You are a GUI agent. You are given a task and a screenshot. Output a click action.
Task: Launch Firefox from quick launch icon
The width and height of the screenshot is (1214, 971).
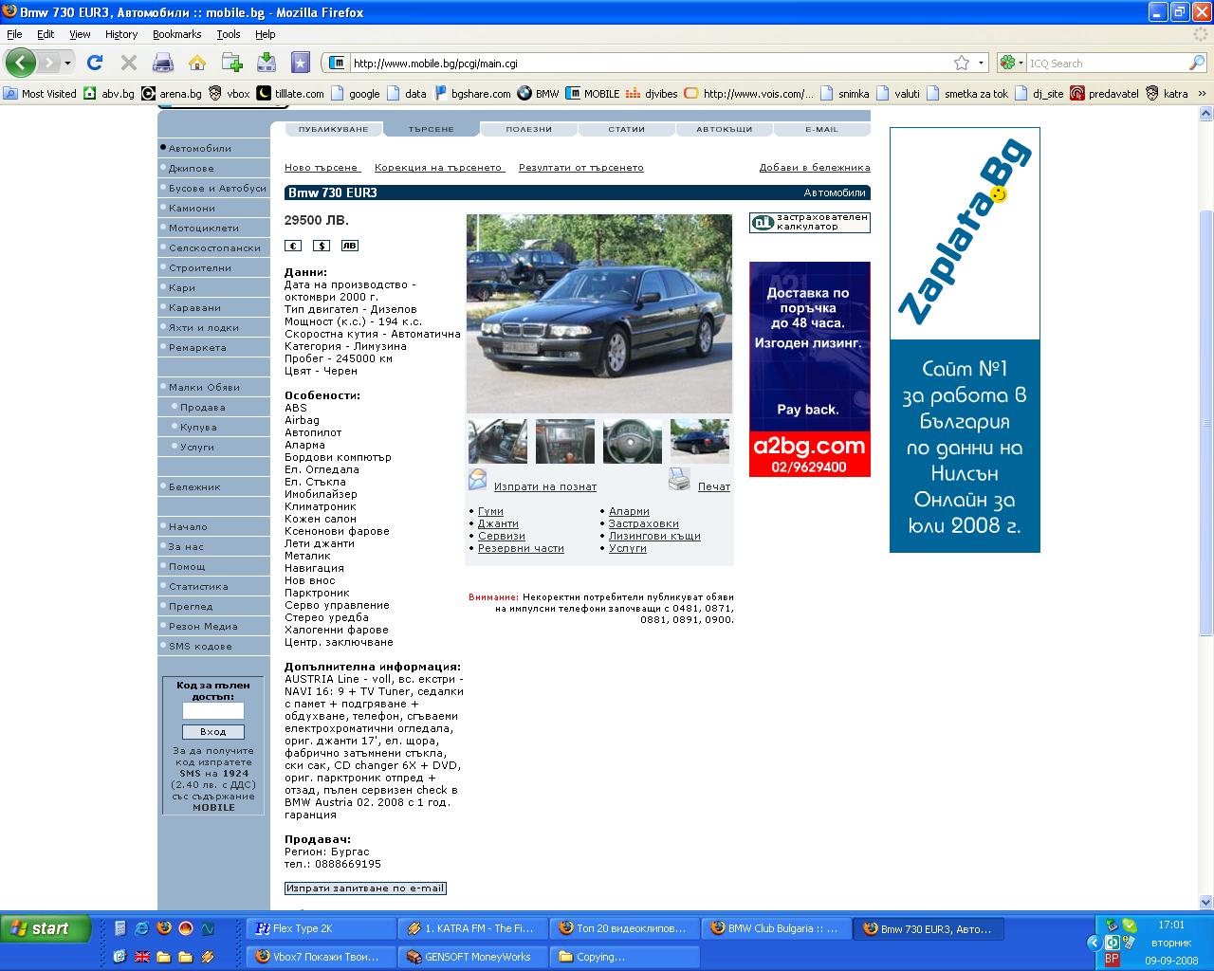coord(164,928)
